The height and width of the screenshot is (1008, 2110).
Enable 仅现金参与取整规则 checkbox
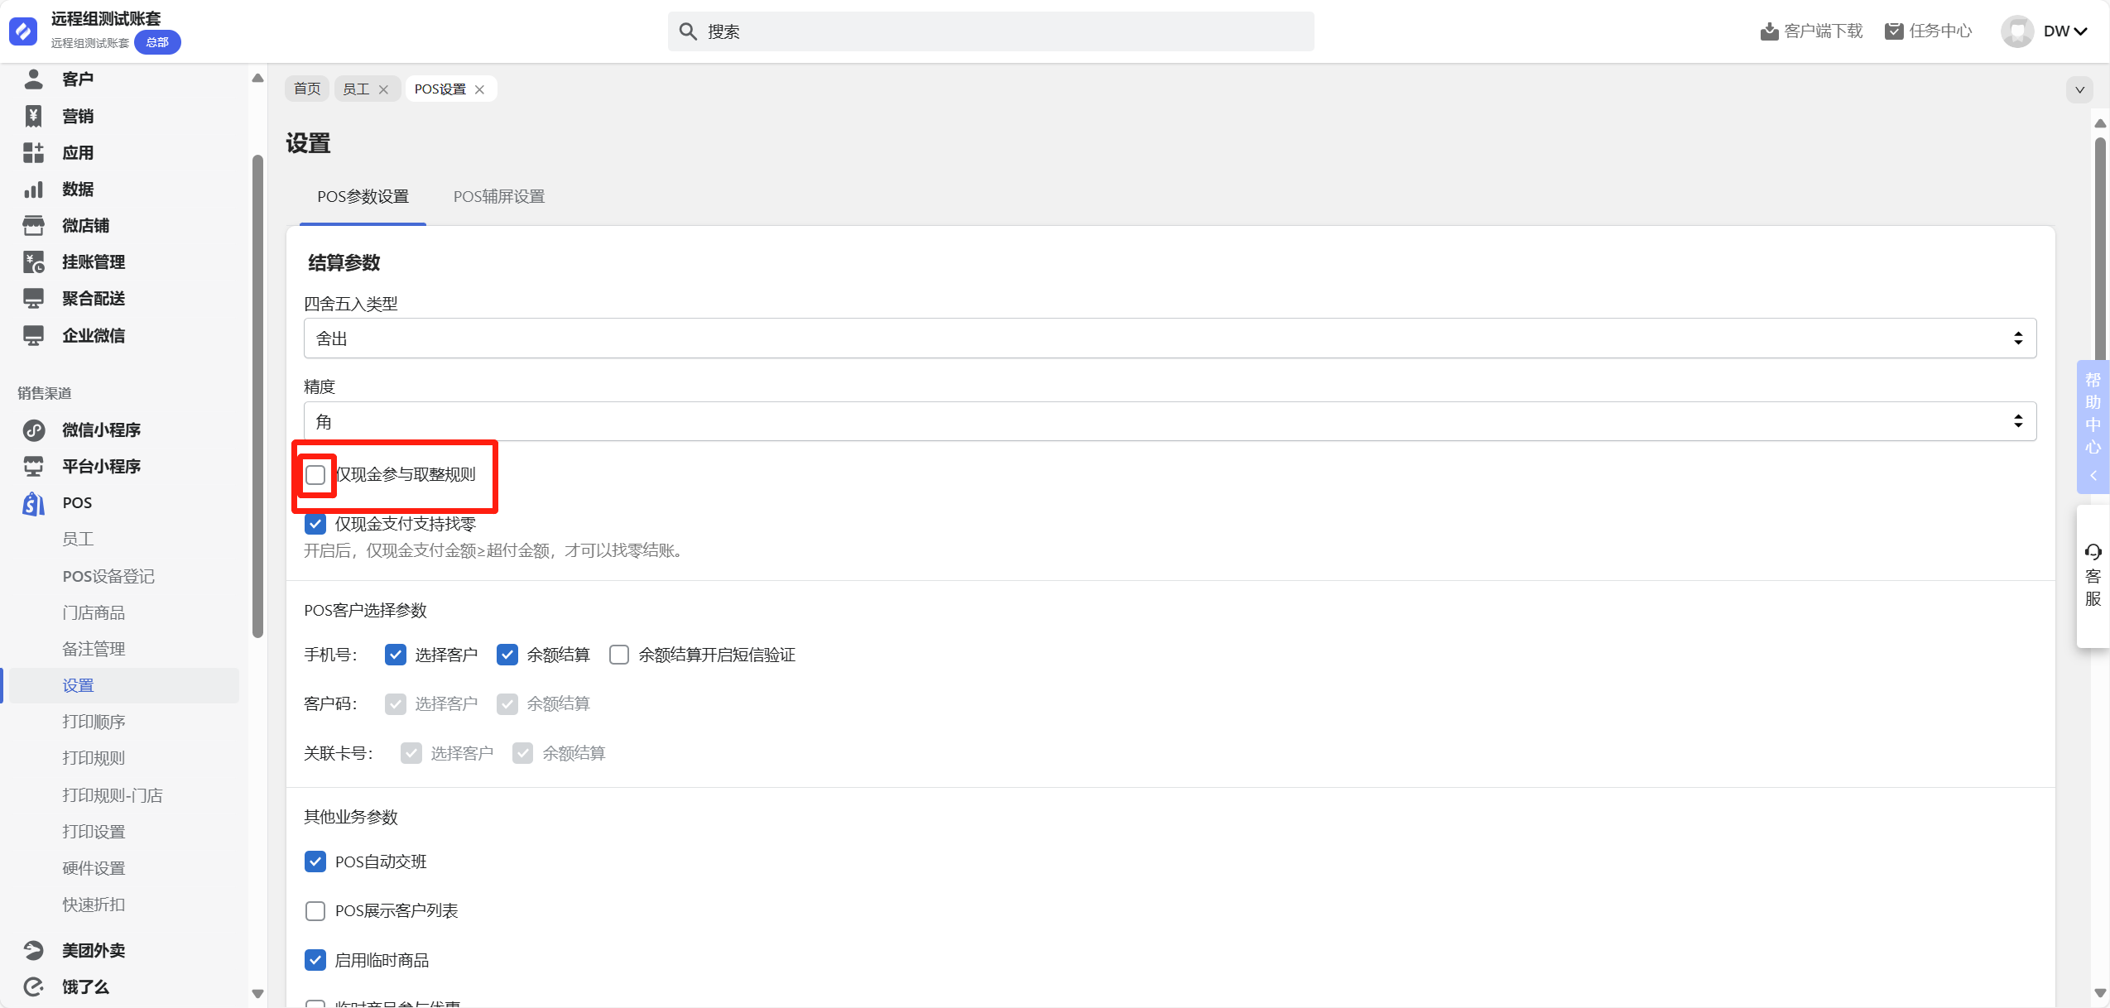315,475
